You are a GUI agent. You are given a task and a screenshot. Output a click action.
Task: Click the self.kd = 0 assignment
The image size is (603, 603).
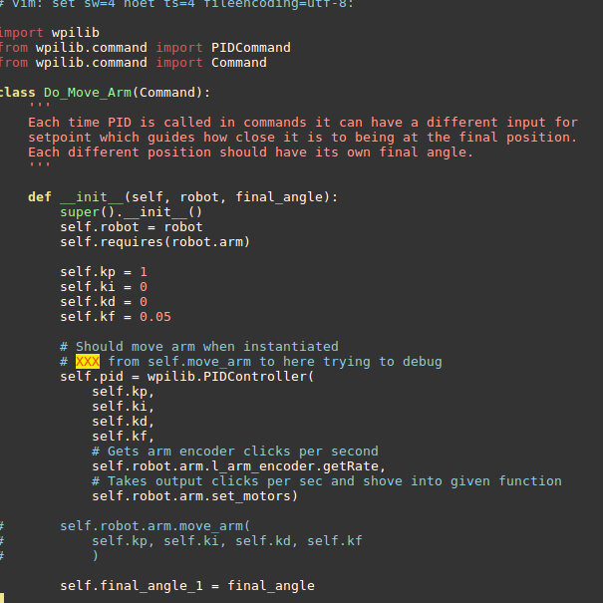(104, 301)
